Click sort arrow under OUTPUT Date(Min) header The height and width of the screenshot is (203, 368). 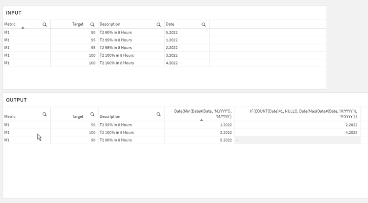click(x=201, y=120)
